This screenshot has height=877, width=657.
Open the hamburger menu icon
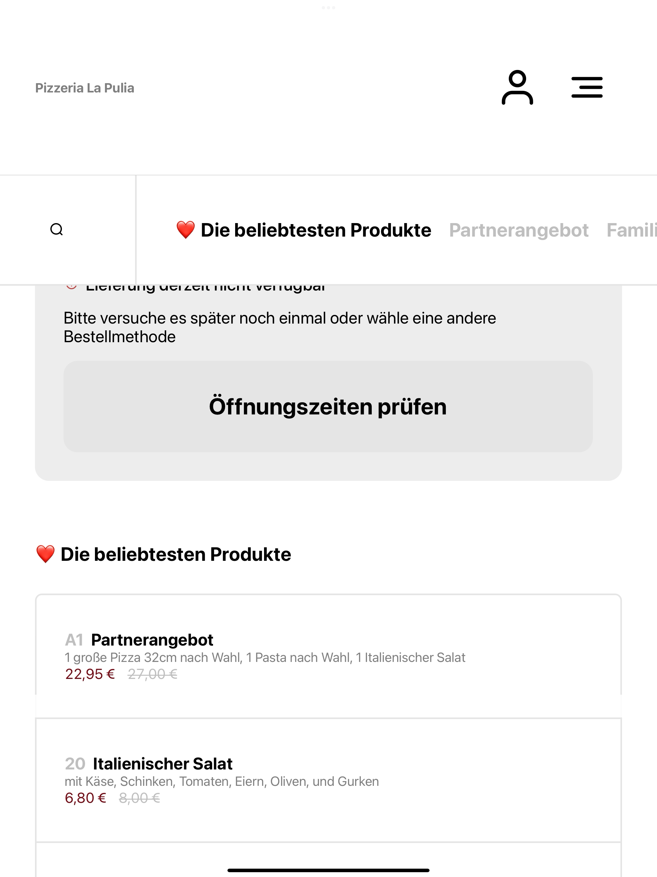pyautogui.click(x=587, y=88)
